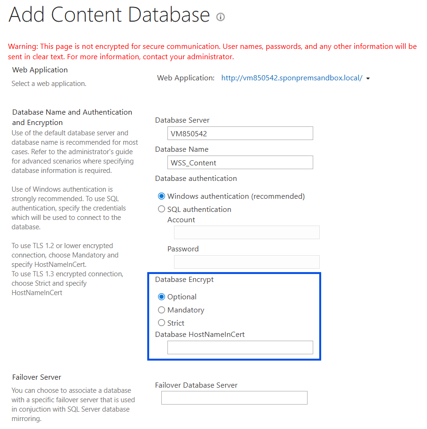This screenshot has width=427, height=429.
Task: Click the Failover Database Server input field
Action: click(x=234, y=398)
